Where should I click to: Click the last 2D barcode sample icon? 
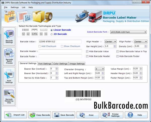tap(46, 34)
